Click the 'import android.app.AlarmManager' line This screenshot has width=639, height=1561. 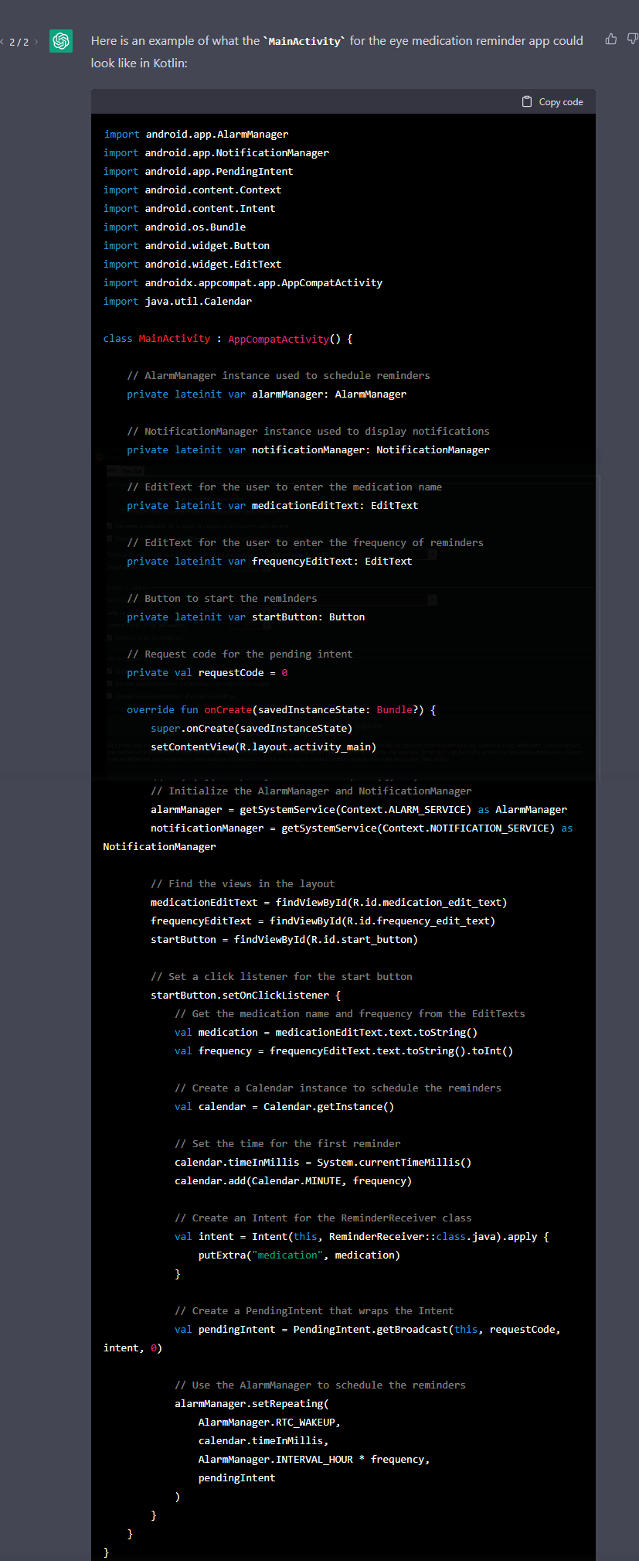[196, 134]
